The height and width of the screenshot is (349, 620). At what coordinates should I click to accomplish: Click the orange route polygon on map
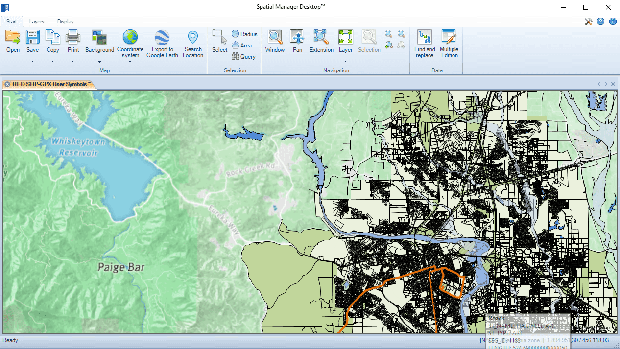pyautogui.click(x=452, y=282)
